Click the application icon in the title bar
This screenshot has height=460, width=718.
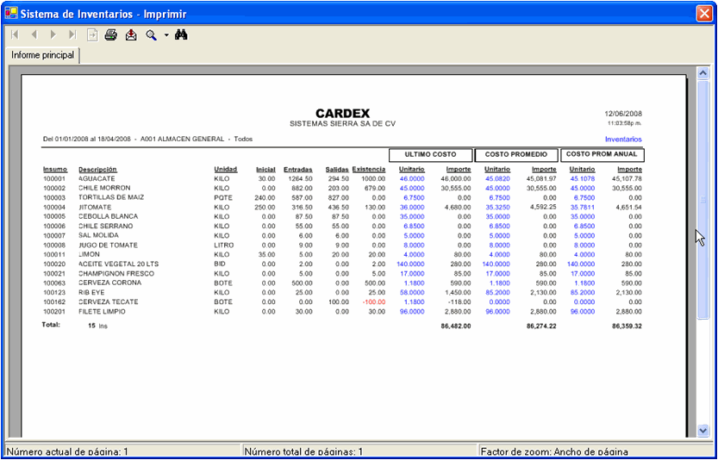pyautogui.click(x=11, y=14)
